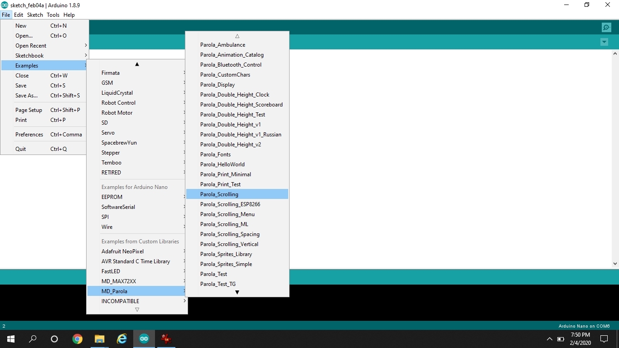Switch to Arduino IDE taskbar icon

pos(144,338)
